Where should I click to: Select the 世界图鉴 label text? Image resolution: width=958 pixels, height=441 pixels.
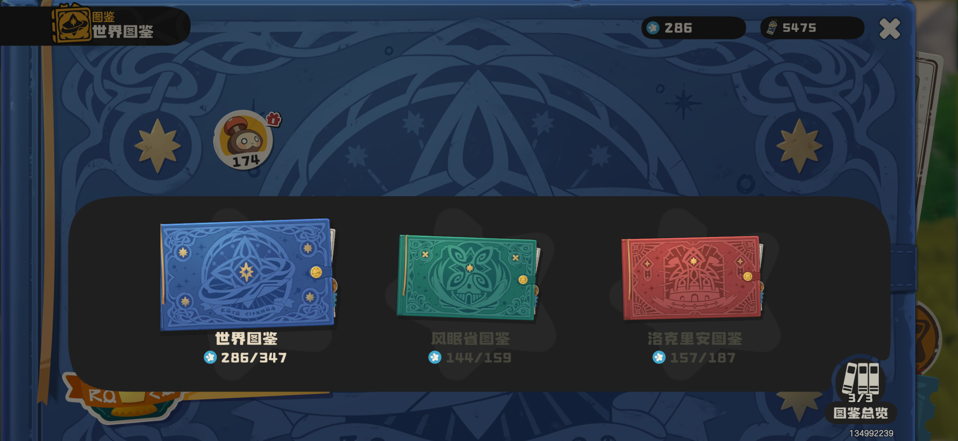click(x=247, y=338)
